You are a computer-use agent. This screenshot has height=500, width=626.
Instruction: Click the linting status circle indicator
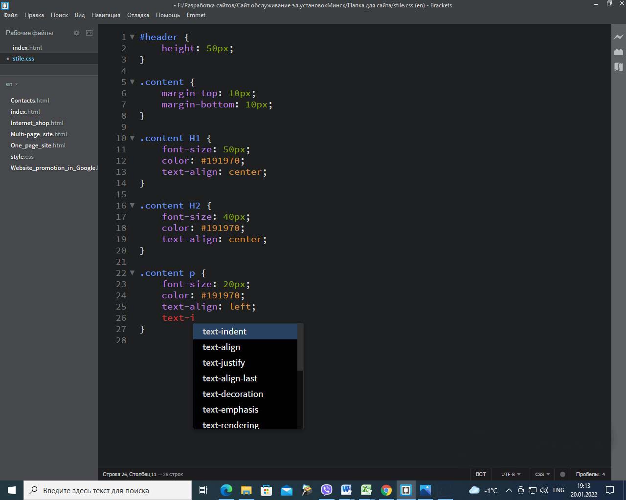[x=562, y=474]
